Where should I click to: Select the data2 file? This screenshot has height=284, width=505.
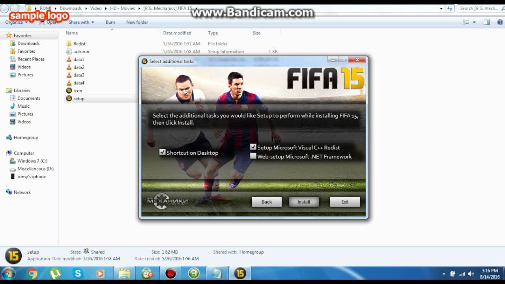[79, 67]
